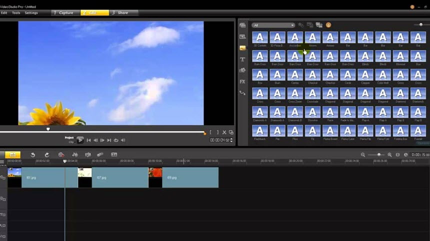
Task: Open the Subtitle Editor icon
Action: click(x=114, y=155)
